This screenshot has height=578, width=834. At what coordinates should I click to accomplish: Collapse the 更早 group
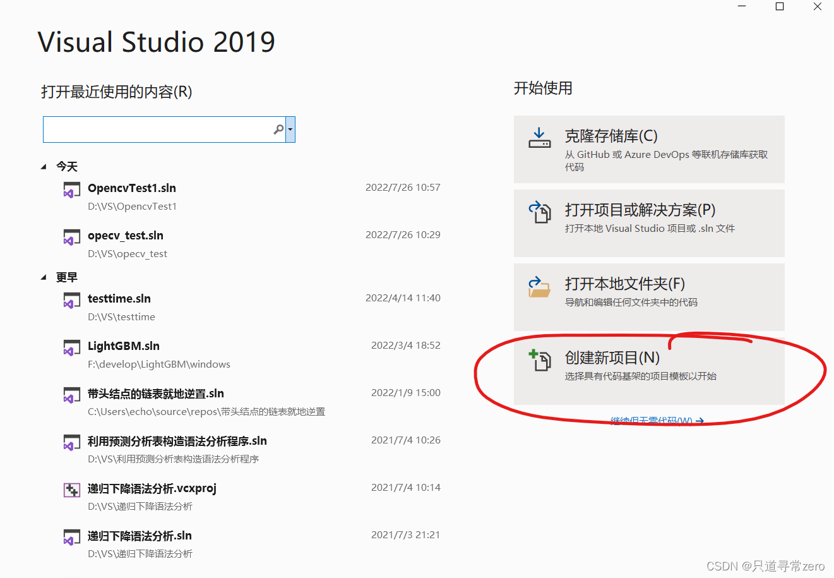coord(44,277)
